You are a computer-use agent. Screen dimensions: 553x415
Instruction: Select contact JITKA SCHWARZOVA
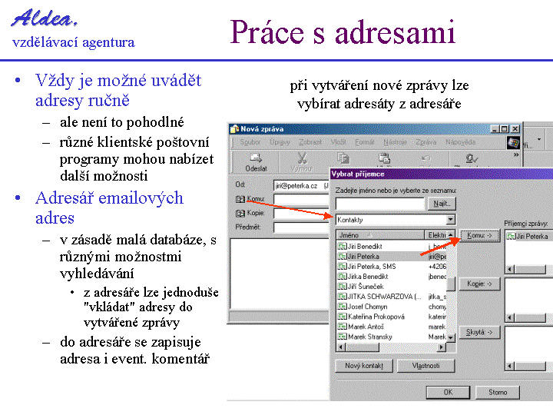coord(392,297)
